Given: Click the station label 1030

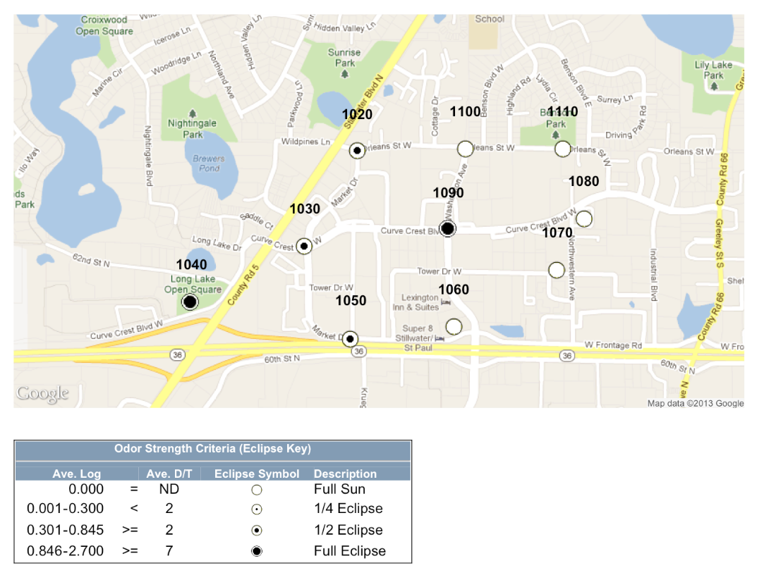Looking at the screenshot, I should point(305,209).
